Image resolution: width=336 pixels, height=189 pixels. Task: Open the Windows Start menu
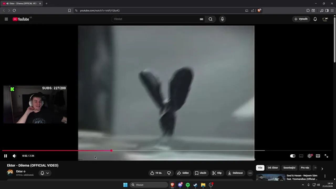[x=125, y=185]
